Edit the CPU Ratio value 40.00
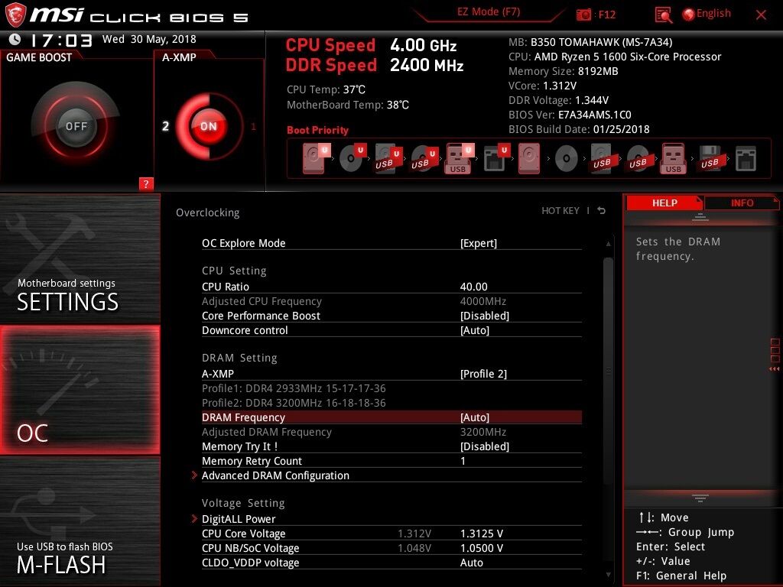 pos(473,287)
